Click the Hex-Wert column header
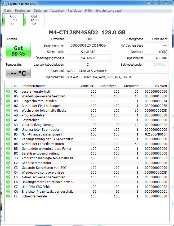 154,86
